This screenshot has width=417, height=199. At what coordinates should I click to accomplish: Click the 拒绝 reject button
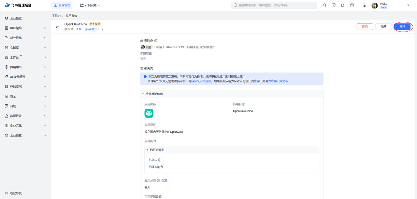tap(365, 27)
